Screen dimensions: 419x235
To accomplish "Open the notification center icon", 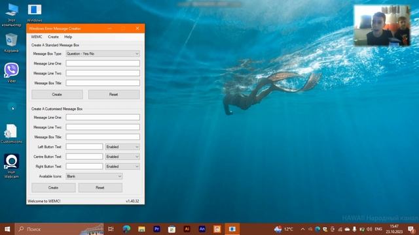I will pos(411,229).
